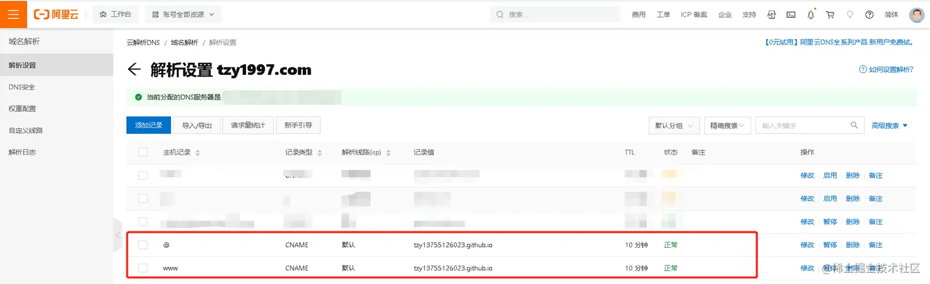Open the 工单 top menu
Screen dimensions: 930x284
click(x=663, y=14)
